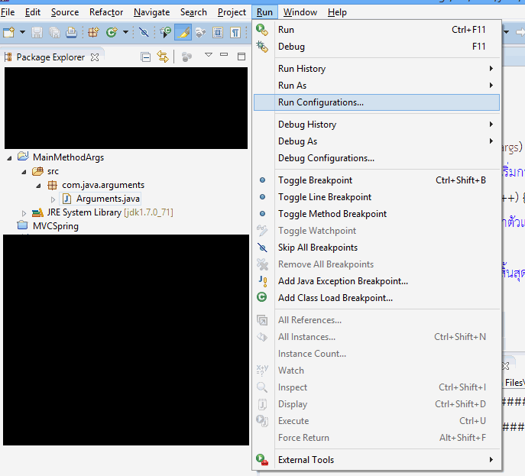Click the Force Return menu entry
Image resolution: width=525 pixels, height=476 pixels.
pos(377,438)
